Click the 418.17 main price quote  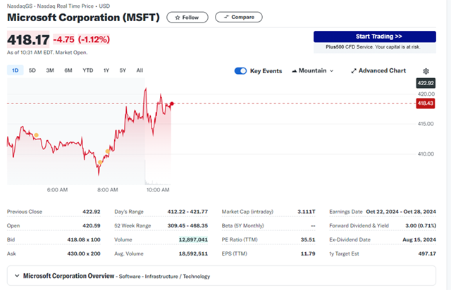click(x=28, y=39)
